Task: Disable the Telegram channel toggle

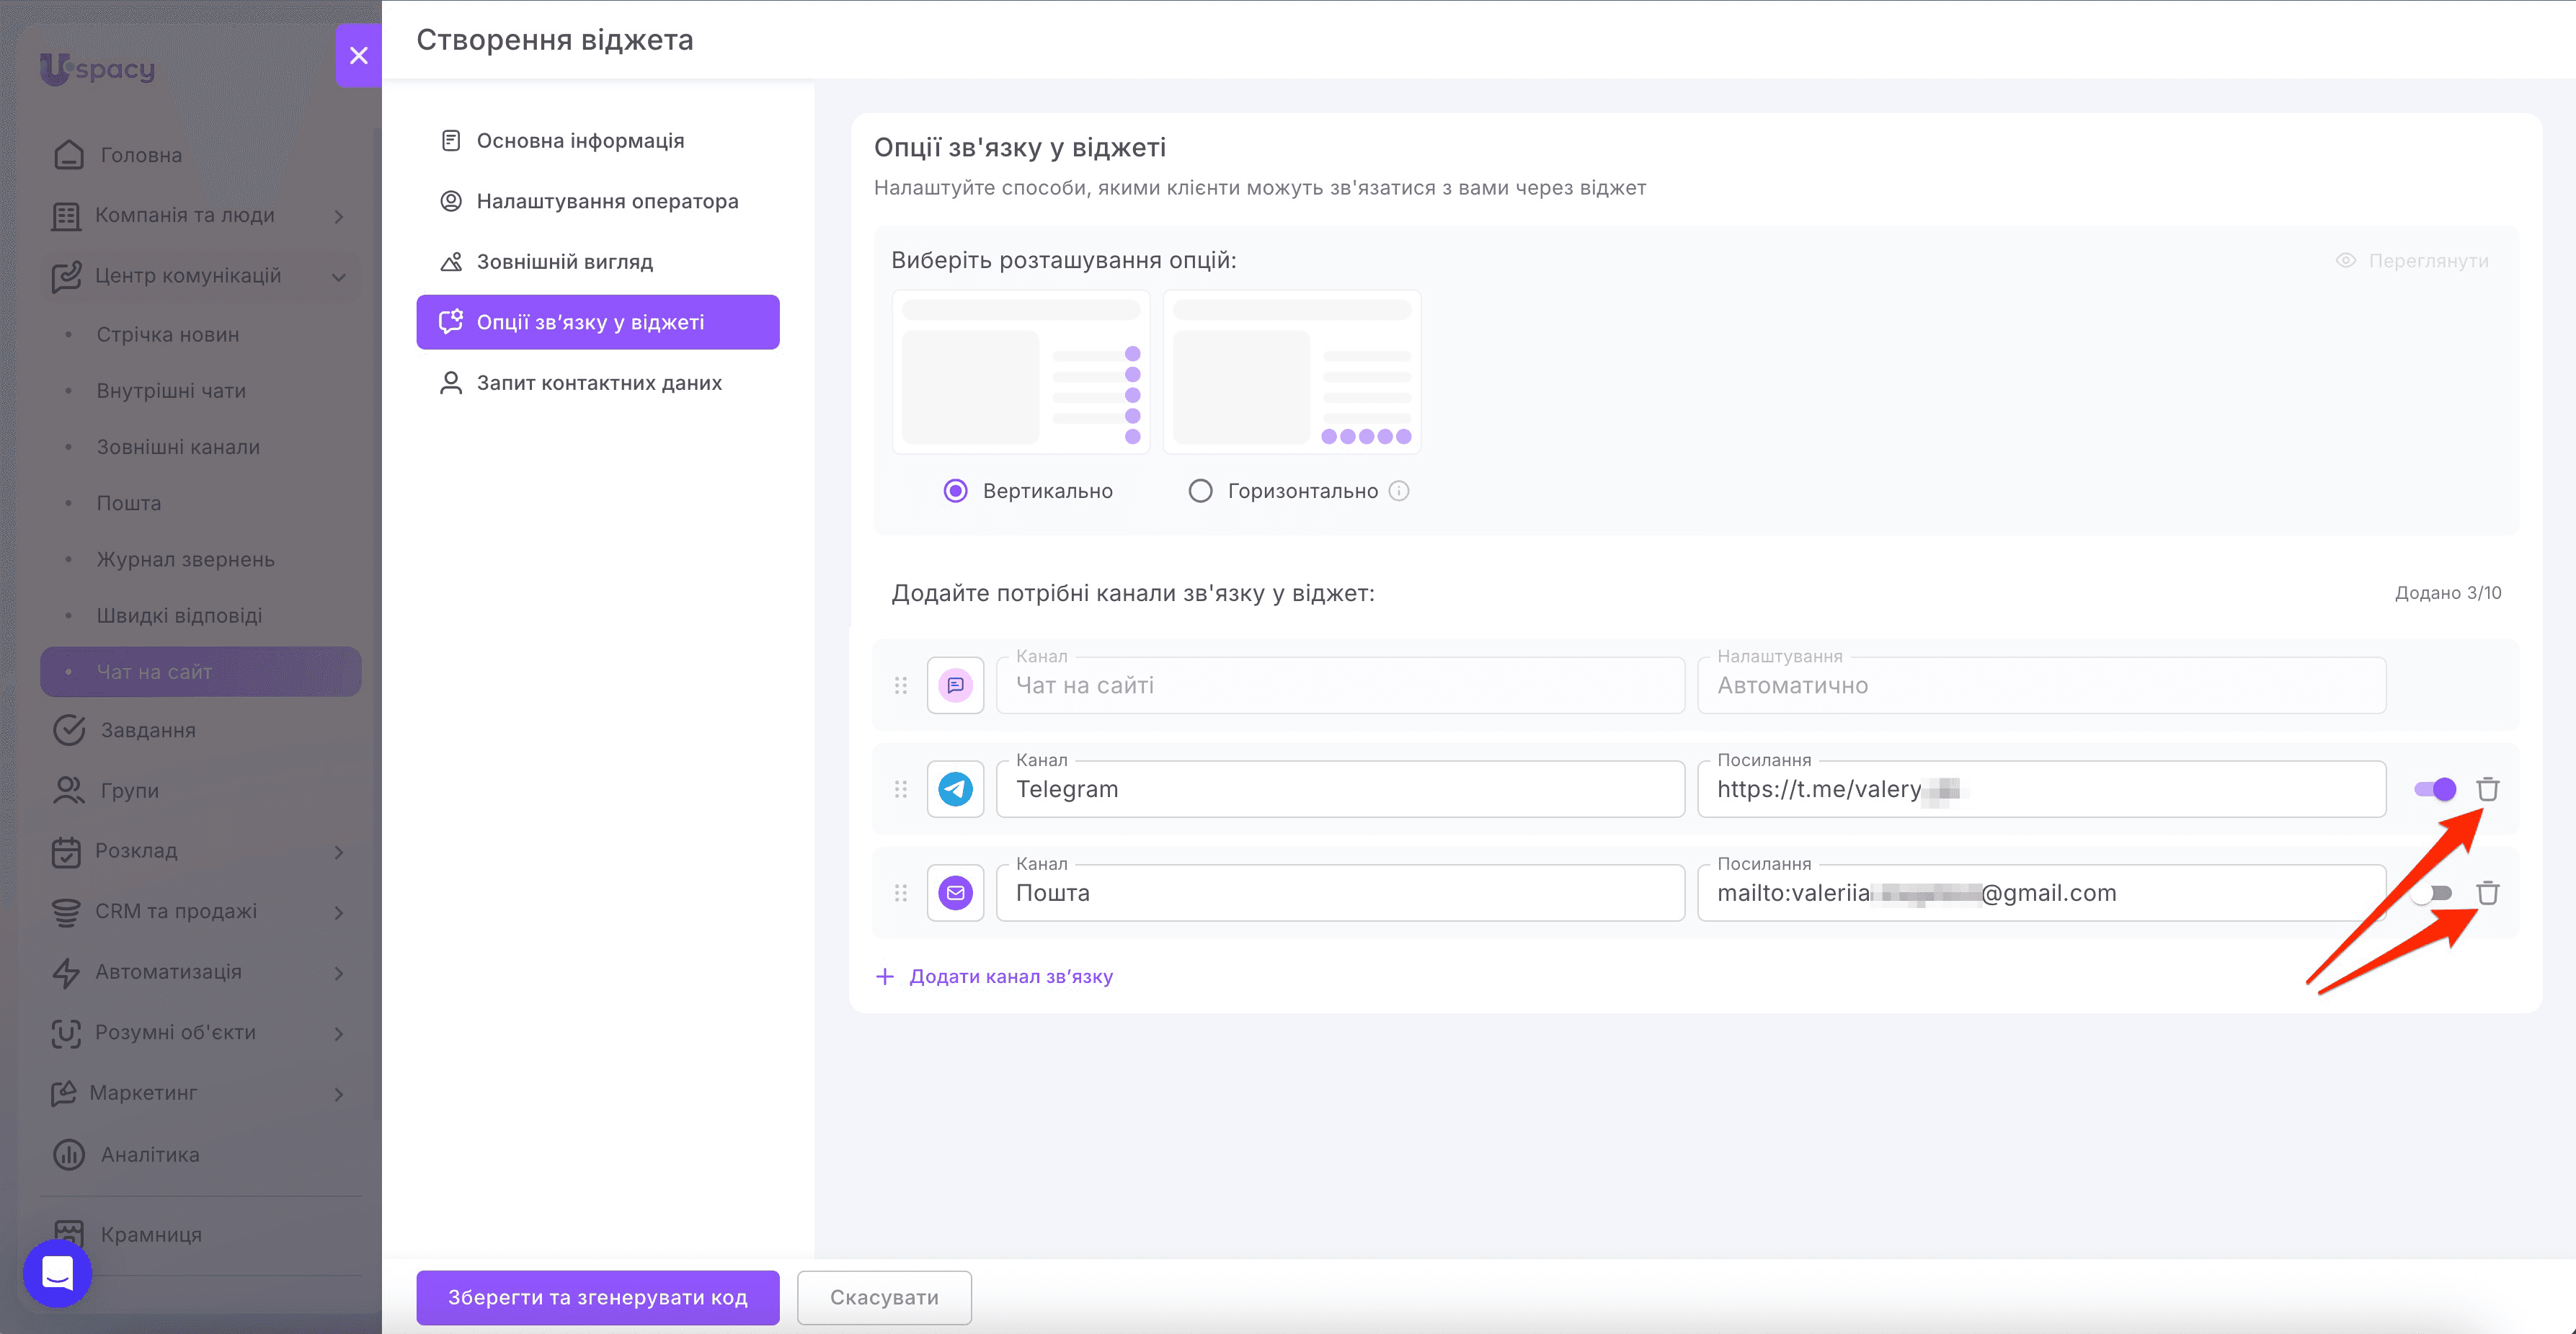Action: [x=2434, y=789]
